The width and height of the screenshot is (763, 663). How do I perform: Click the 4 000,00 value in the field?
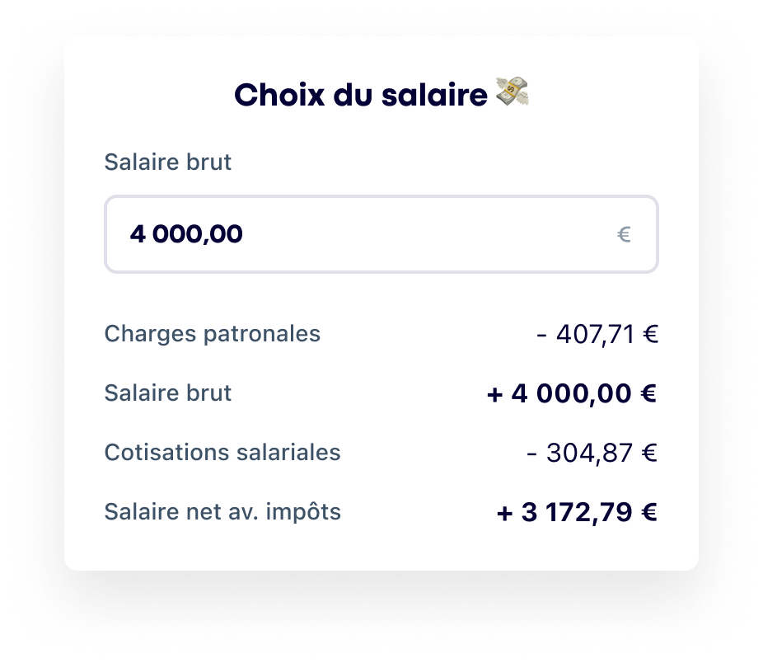186,235
